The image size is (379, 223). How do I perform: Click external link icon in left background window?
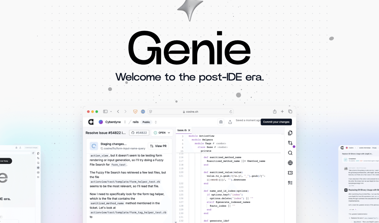point(33,153)
